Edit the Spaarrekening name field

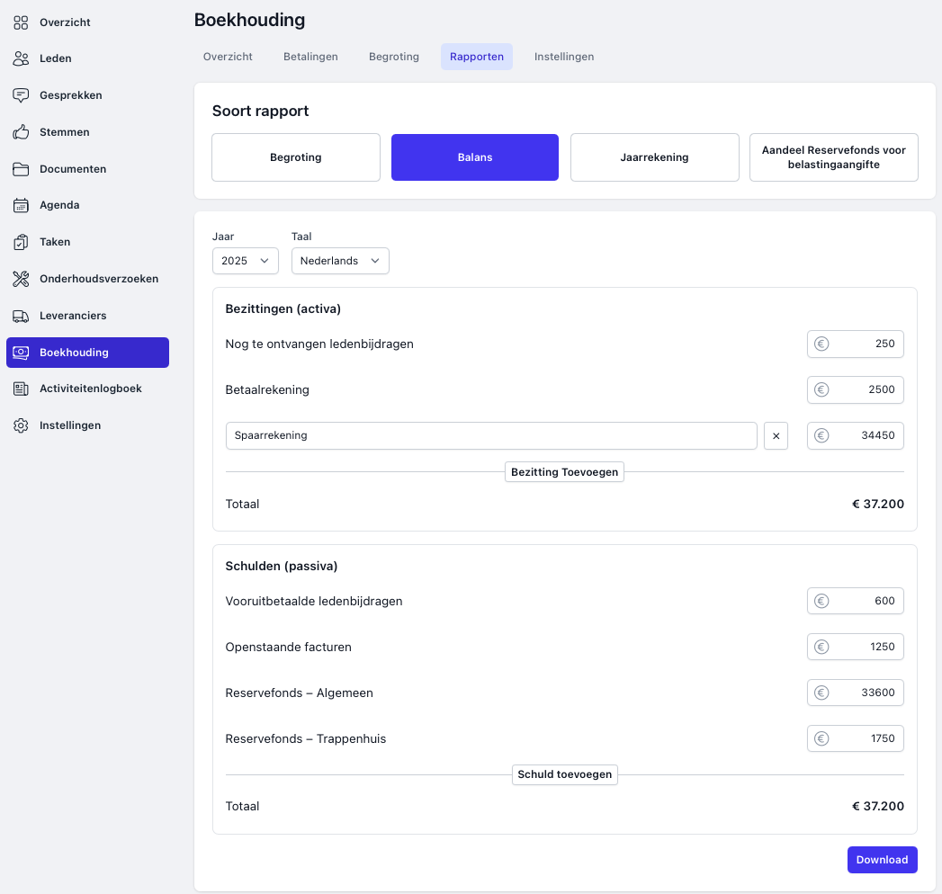pos(491,436)
